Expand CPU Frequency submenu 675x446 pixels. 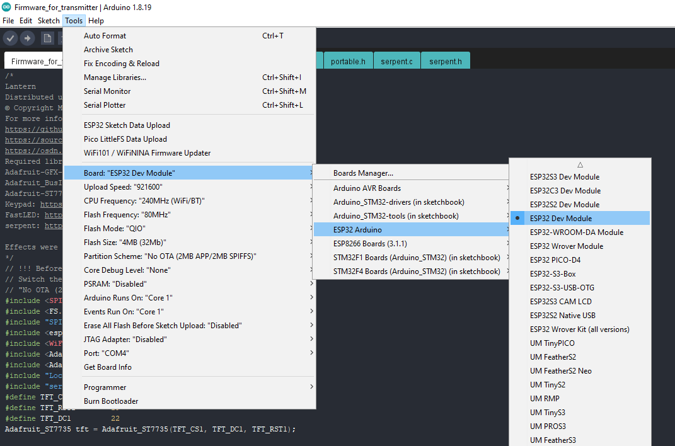coord(190,201)
